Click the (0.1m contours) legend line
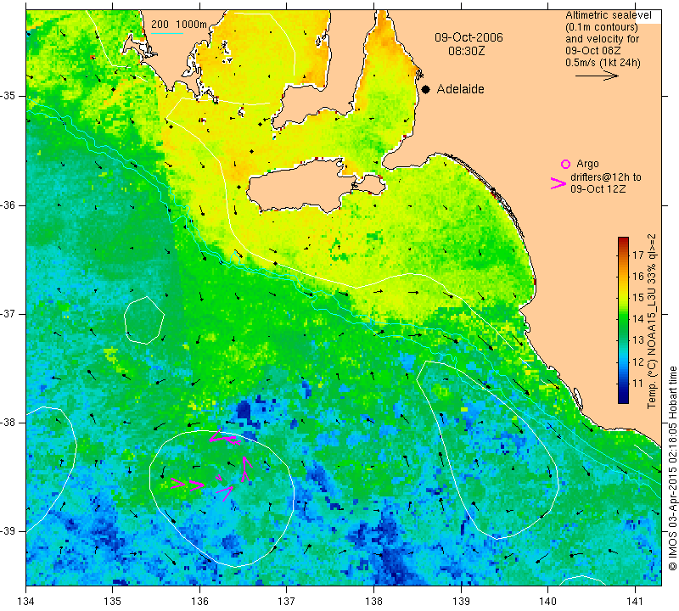Image resolution: width=679 pixels, height=611 pixels. click(602, 27)
